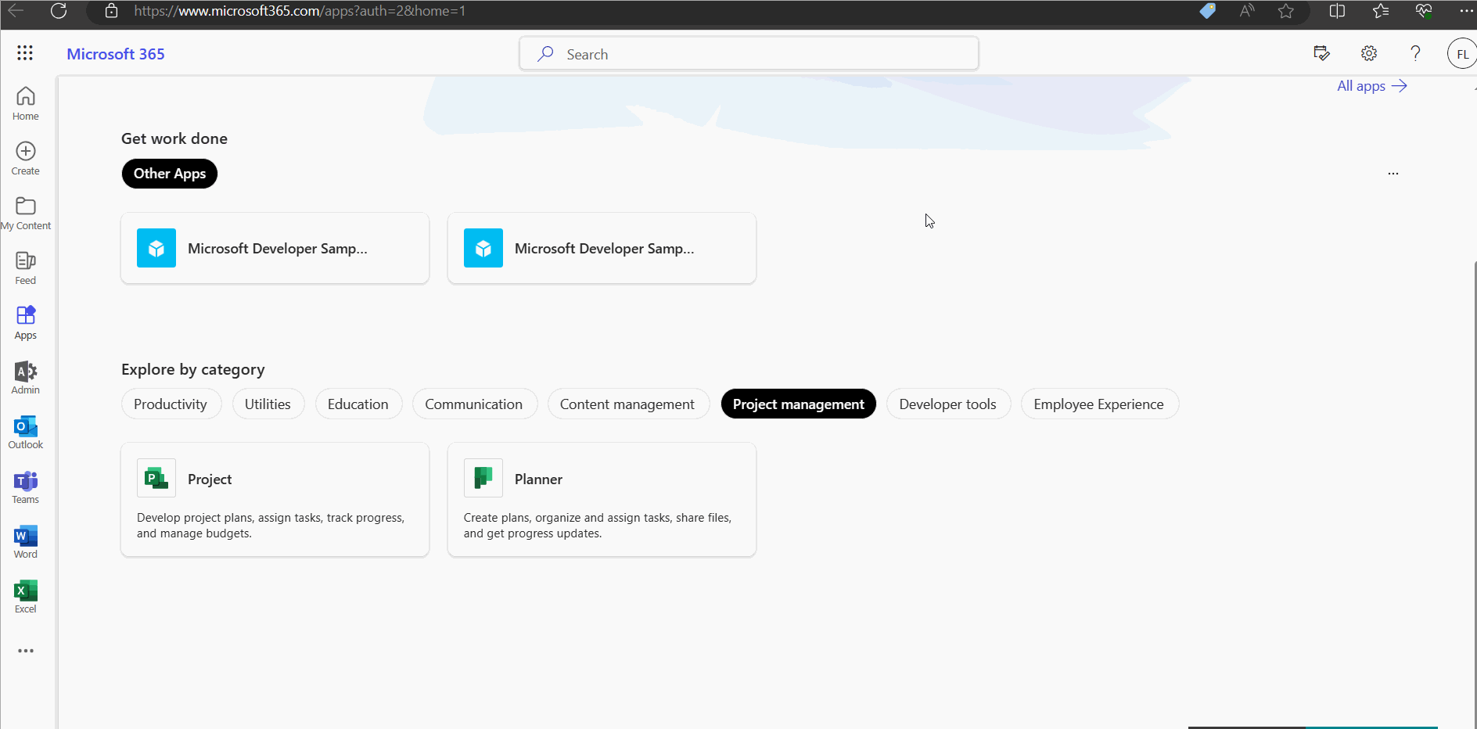Open the Help question mark icon
The width and height of the screenshot is (1477, 729).
point(1415,53)
